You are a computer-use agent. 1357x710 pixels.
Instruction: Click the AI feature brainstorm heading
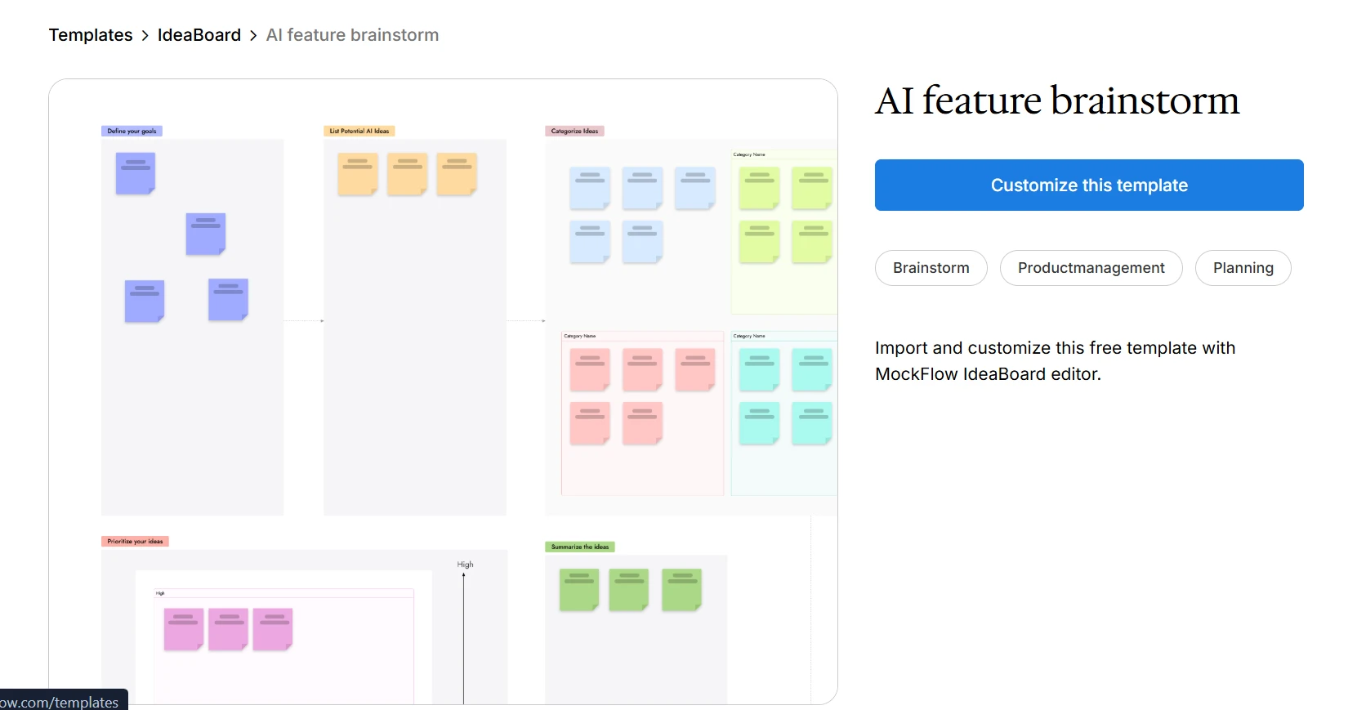(1057, 100)
